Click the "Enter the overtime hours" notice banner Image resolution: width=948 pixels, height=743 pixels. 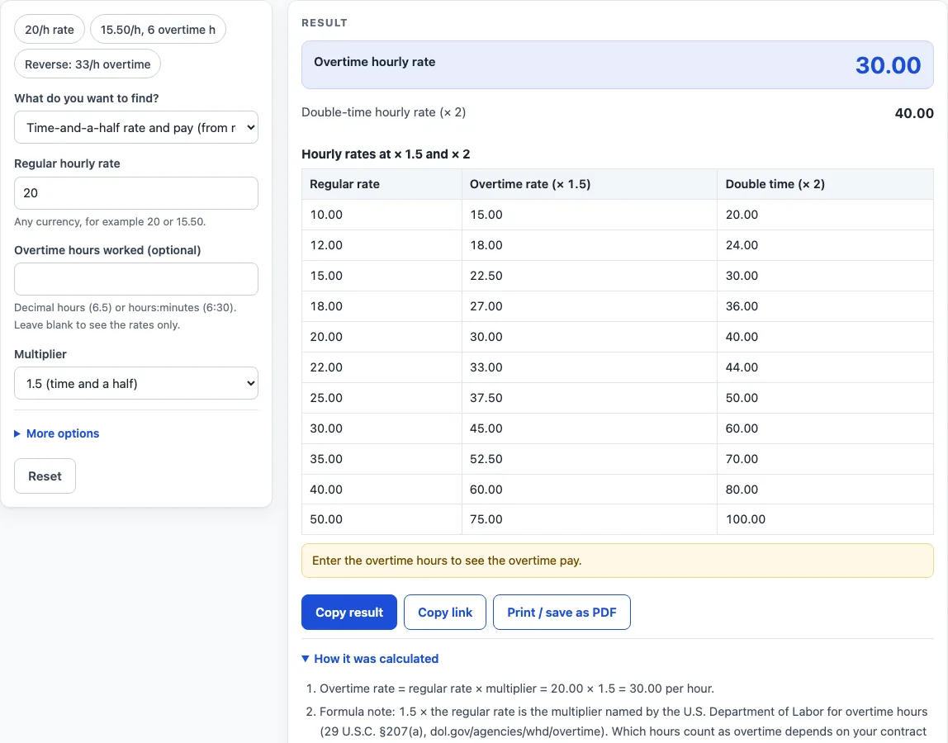[618, 561]
